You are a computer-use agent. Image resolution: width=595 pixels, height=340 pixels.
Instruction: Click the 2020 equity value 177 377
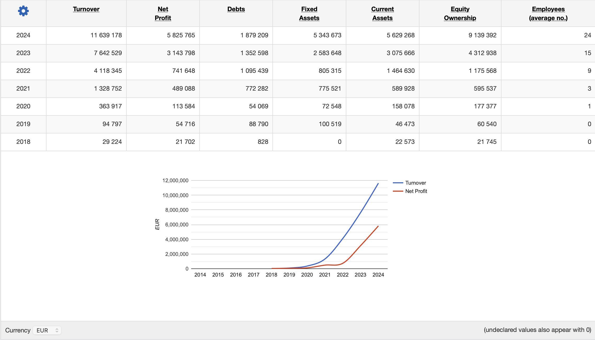(x=485, y=106)
